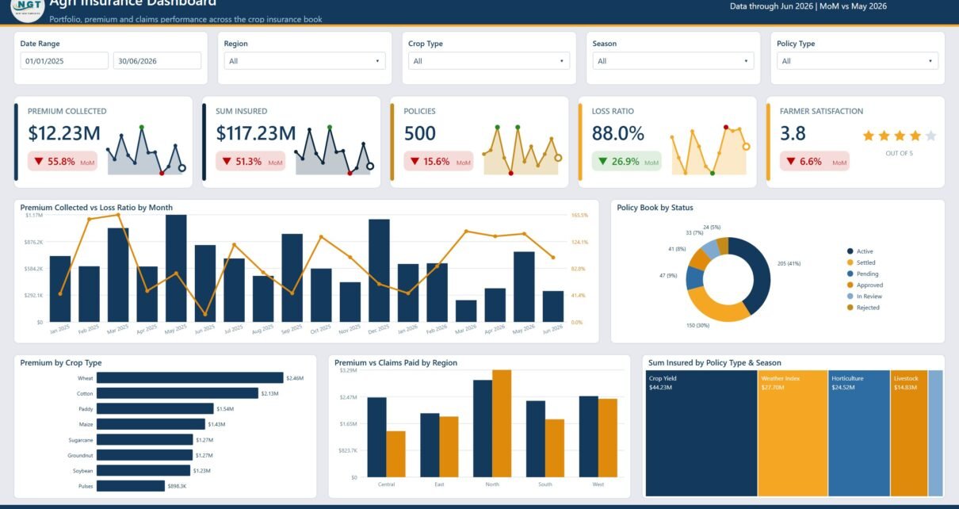Toggle the Settled legend entry
The width and height of the screenshot is (959, 509).
(860, 262)
